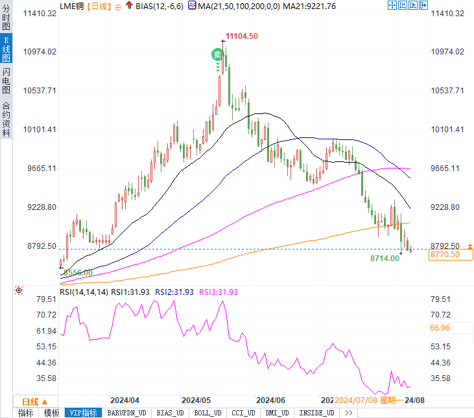Click the 2024/06 time axis label
The image size is (474, 418).
(270, 401)
